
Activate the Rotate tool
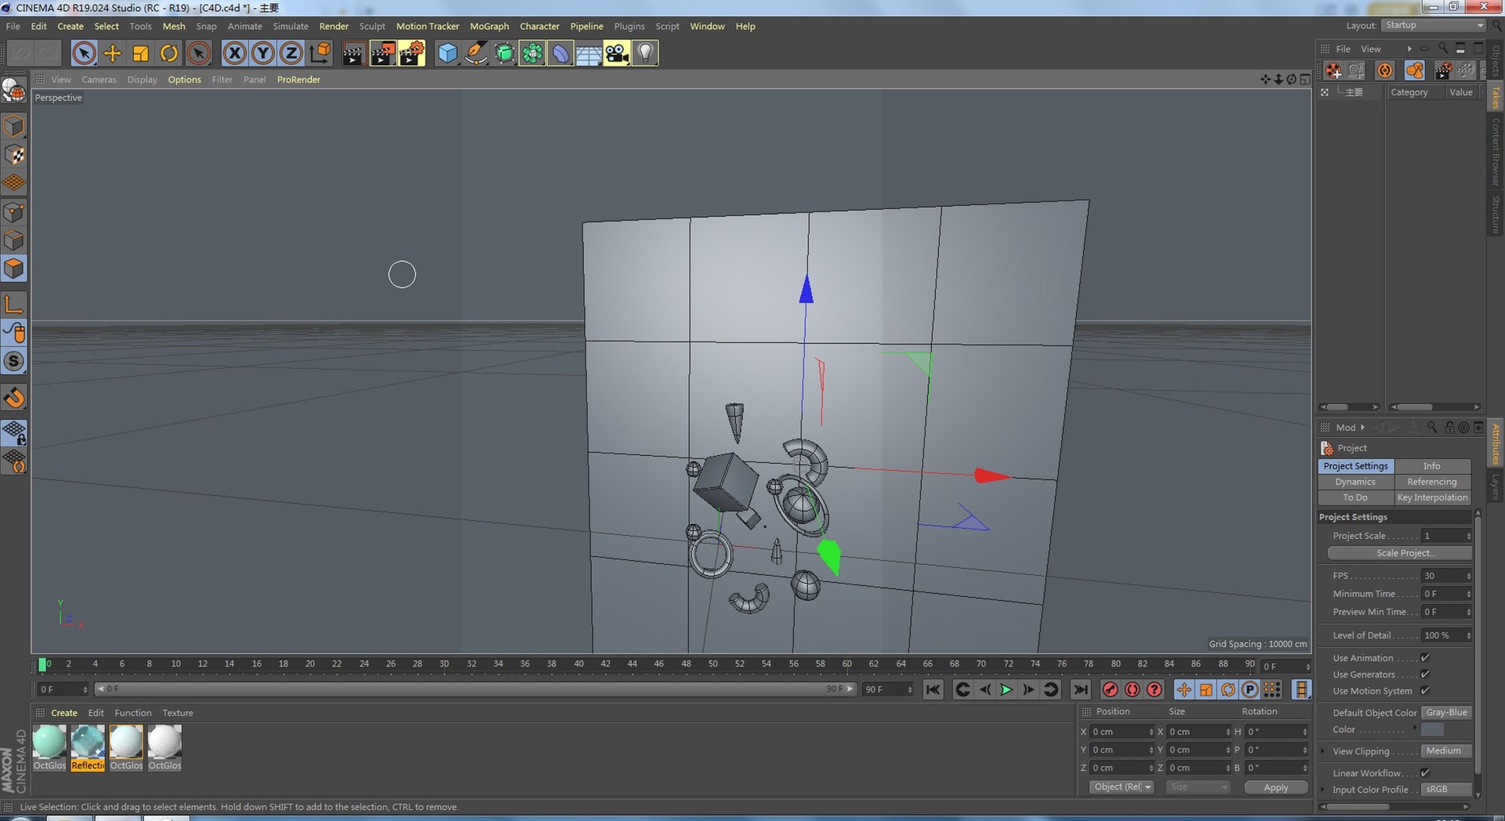pyautogui.click(x=169, y=53)
